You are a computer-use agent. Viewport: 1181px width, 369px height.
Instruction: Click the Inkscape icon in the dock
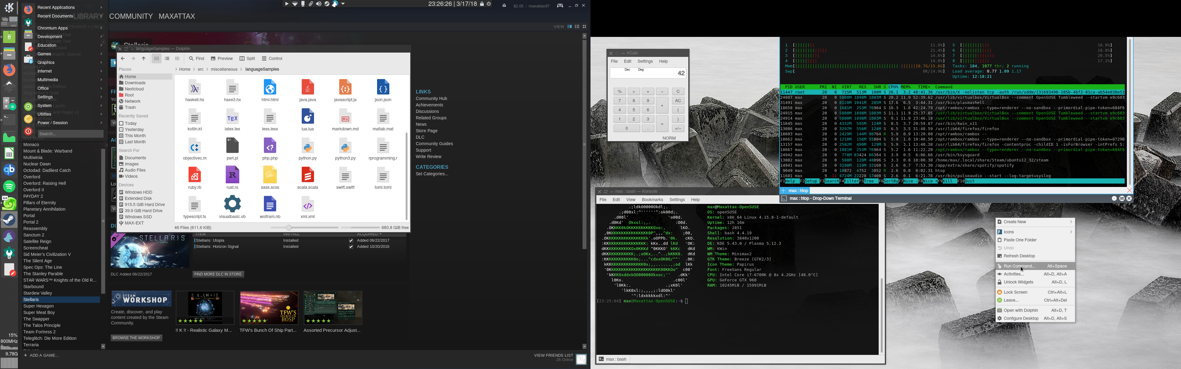click(x=9, y=86)
